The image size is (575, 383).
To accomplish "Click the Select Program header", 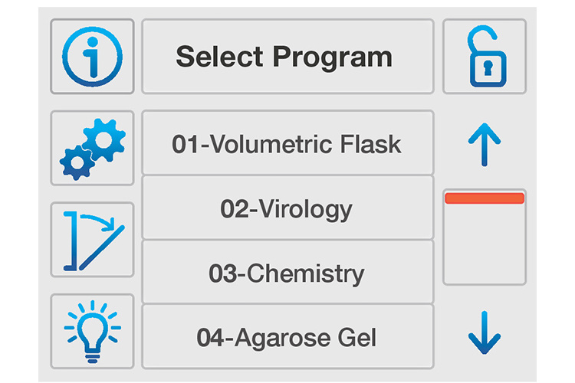I will coord(287,56).
